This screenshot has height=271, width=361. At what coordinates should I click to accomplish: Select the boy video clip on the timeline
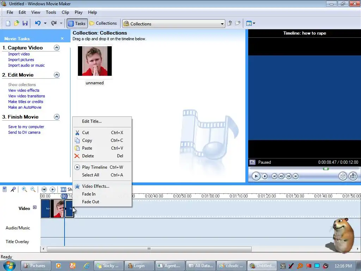click(57, 209)
